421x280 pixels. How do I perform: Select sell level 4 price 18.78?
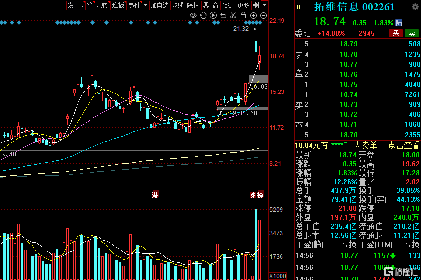(348, 54)
